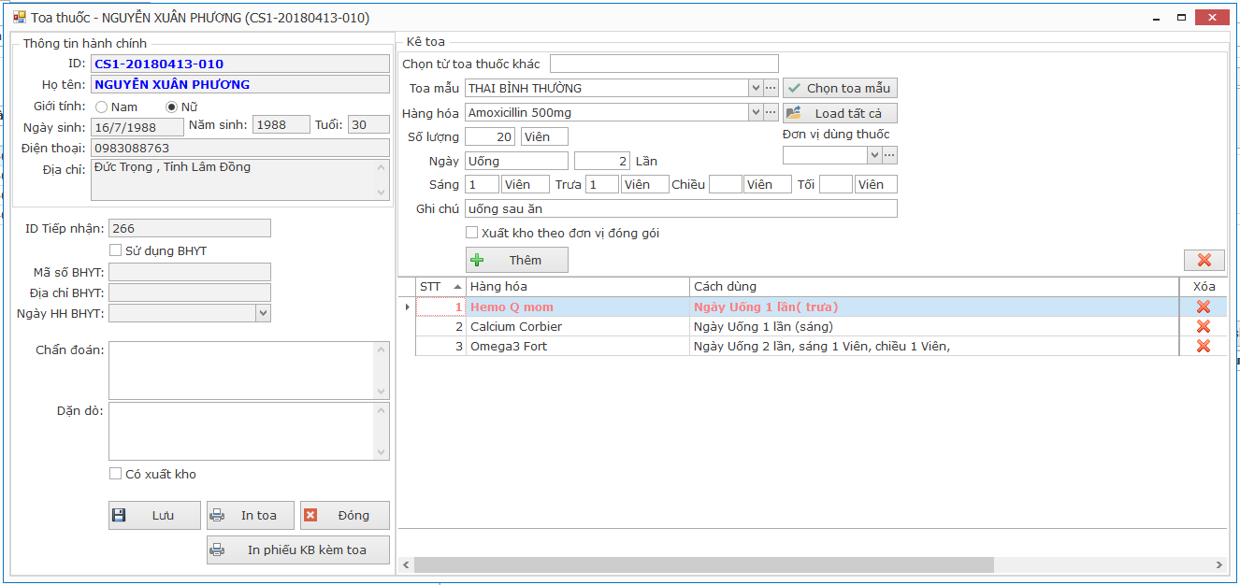Click the Địa chỉ BHYT field
1240x585 pixels.
coord(190,292)
